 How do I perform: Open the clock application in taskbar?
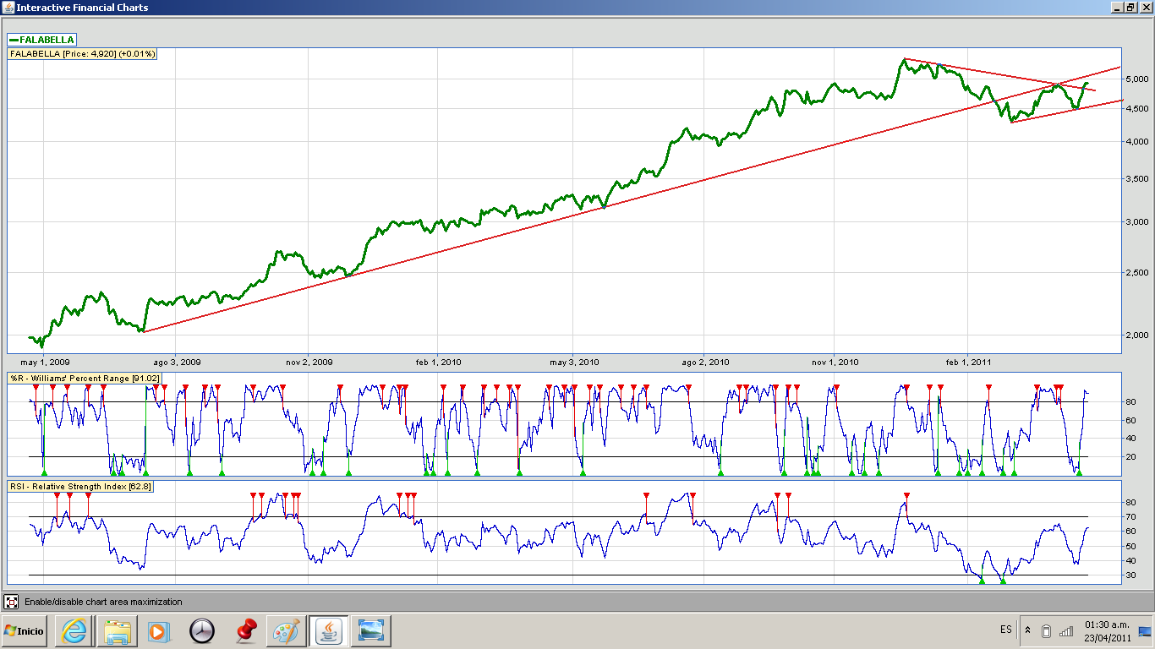(x=202, y=630)
